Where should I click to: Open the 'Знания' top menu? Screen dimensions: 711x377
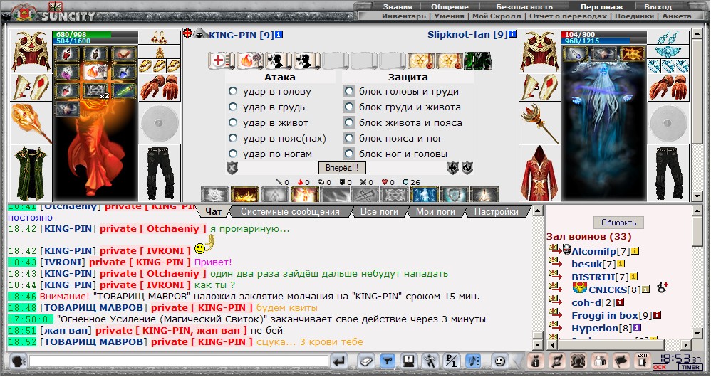tap(398, 7)
